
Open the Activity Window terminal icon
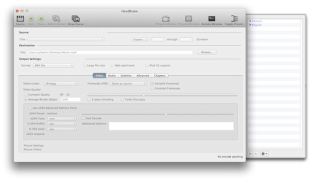click(211, 19)
